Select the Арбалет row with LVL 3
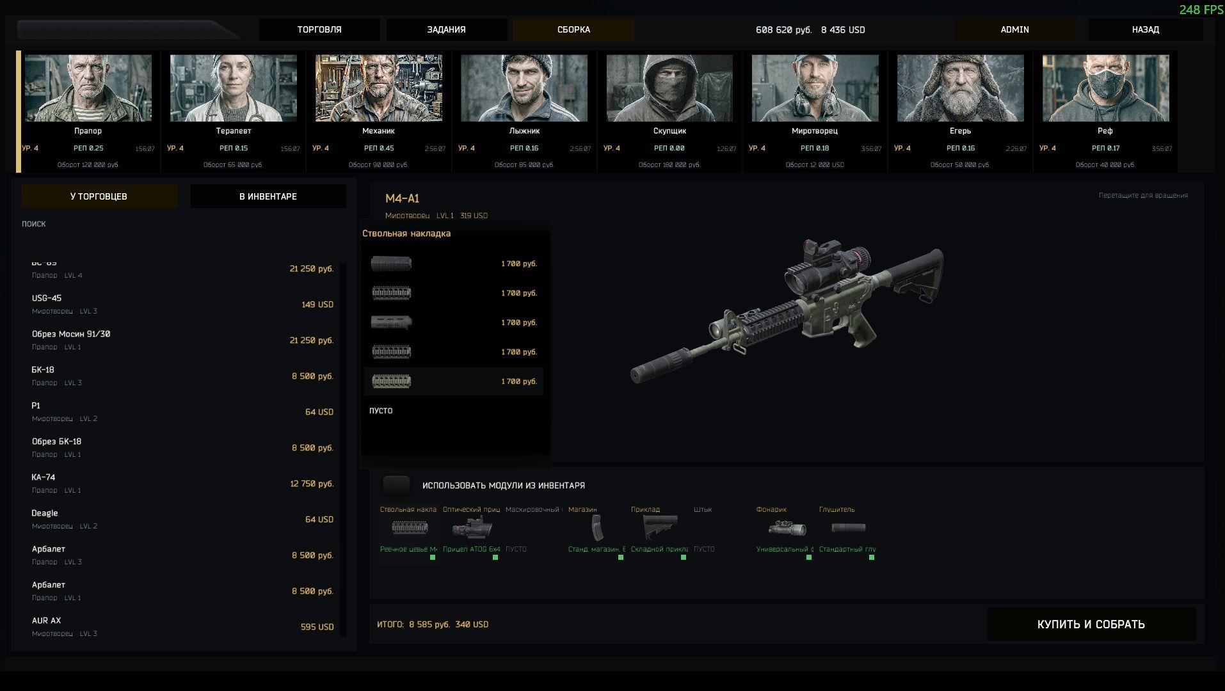The width and height of the screenshot is (1225, 691). tap(183, 555)
